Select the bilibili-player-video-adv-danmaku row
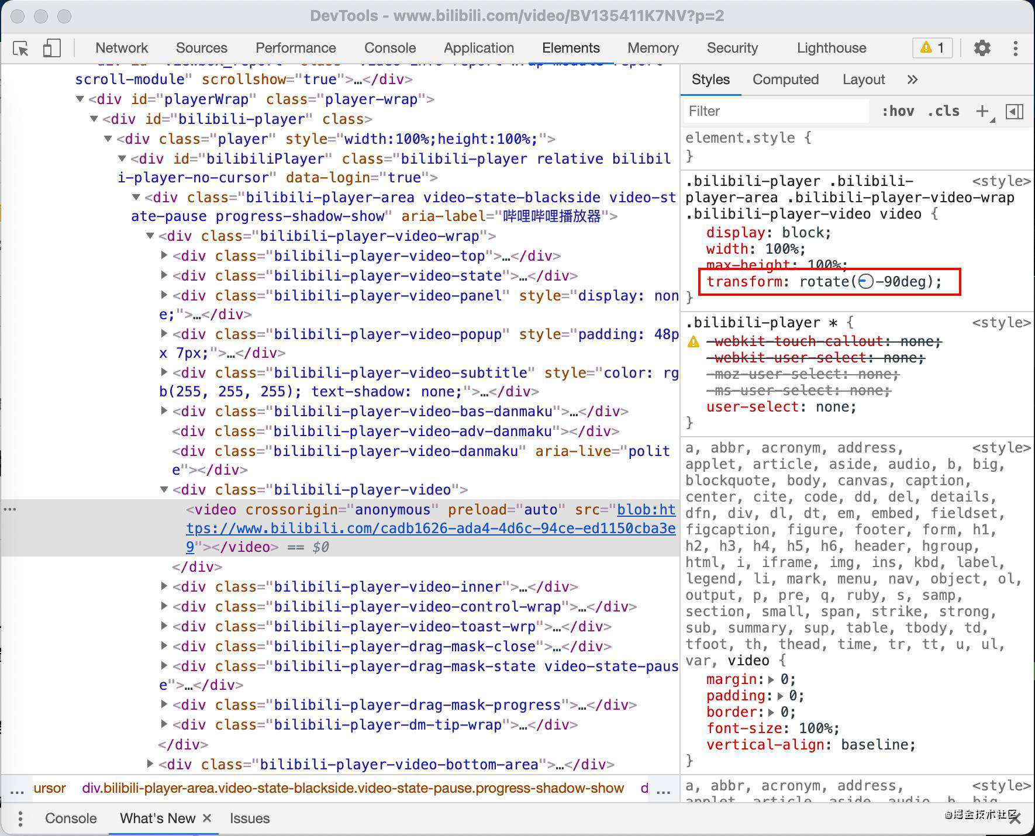The image size is (1035, 836). 396,431
